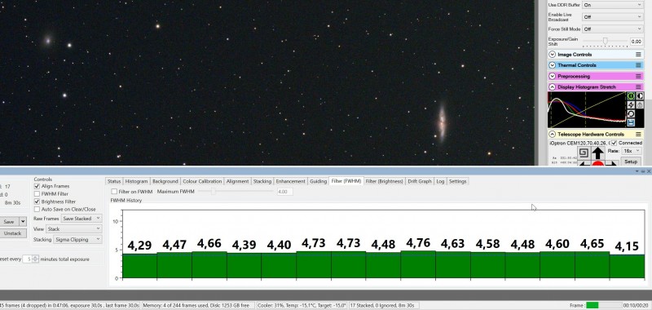Open the Drift Graph tab
This screenshot has height=310, width=652.
pyautogui.click(x=419, y=181)
